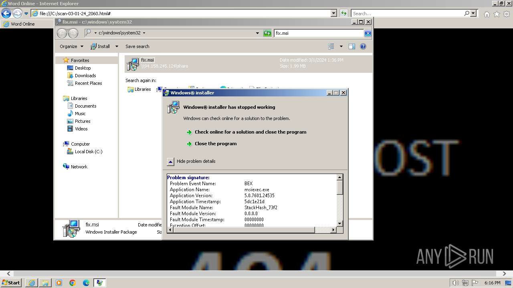Open recent pages dropdown beside forward button
This screenshot has height=288, width=513.
coord(26,14)
